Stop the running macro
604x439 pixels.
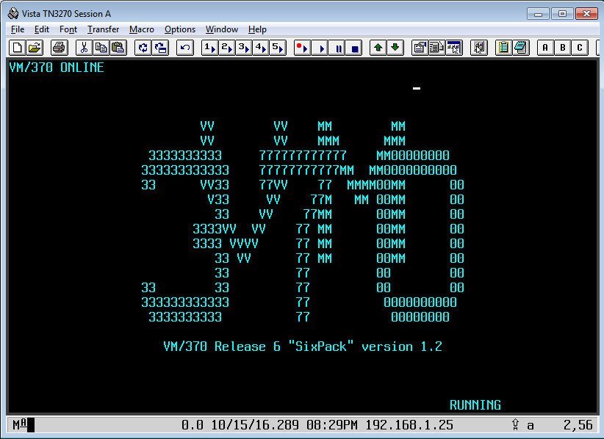356,47
